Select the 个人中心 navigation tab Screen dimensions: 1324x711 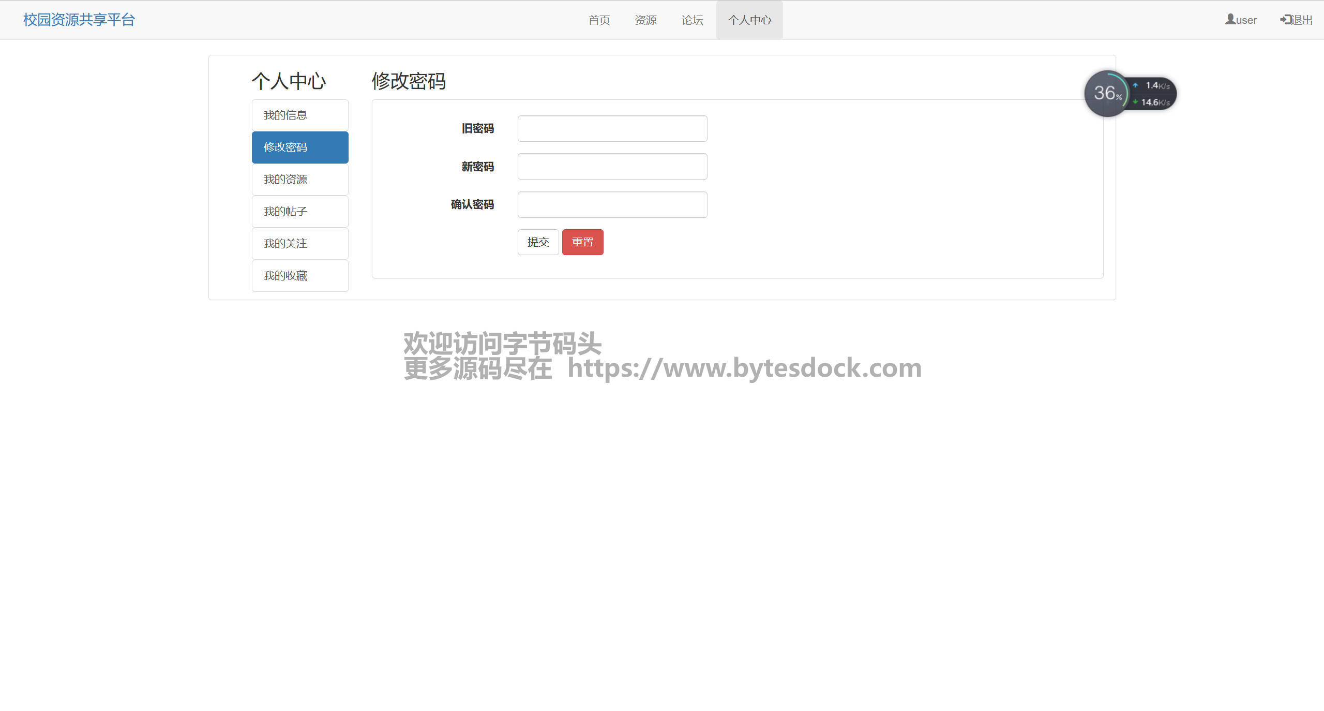click(x=749, y=20)
